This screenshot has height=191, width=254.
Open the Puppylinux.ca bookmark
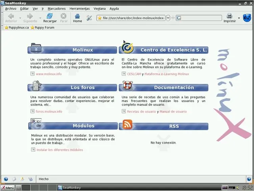coord(17,27)
